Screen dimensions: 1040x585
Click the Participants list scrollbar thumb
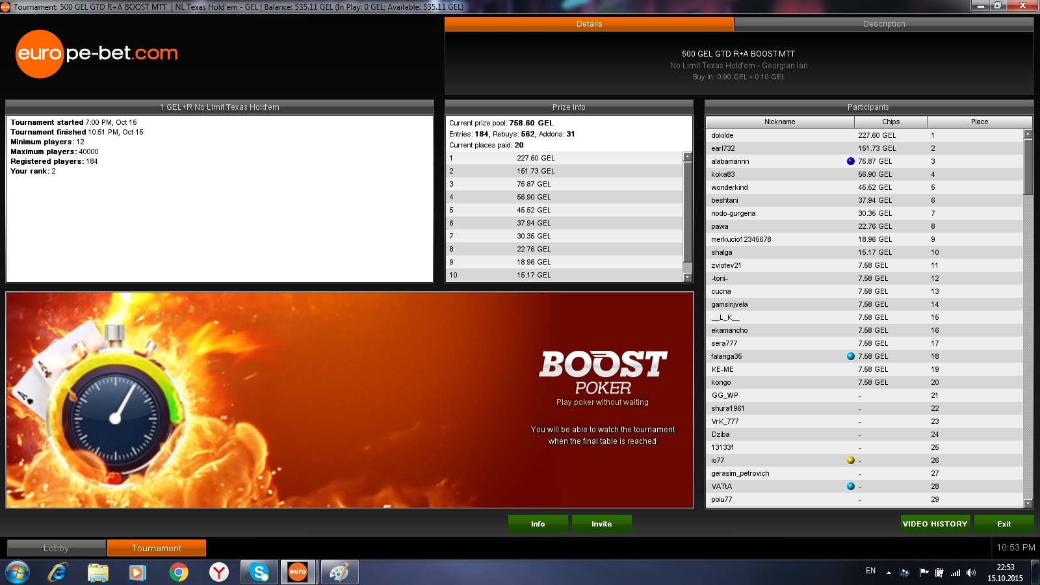tap(1028, 166)
